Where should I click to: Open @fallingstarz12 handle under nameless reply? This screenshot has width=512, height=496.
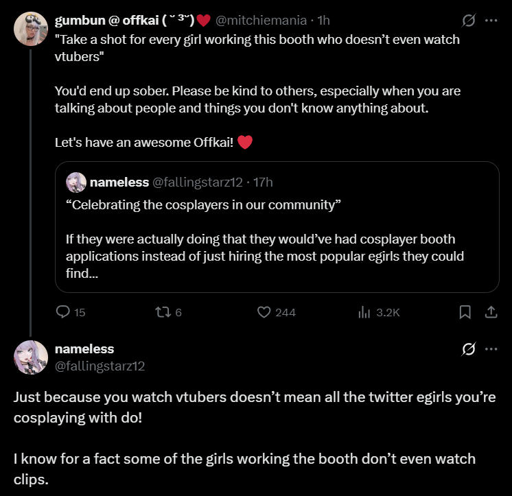(100, 366)
